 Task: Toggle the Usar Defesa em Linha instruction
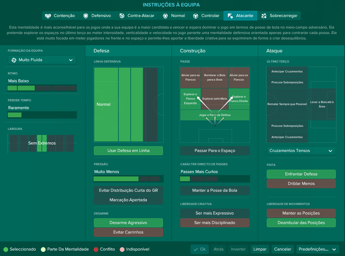[128, 151]
